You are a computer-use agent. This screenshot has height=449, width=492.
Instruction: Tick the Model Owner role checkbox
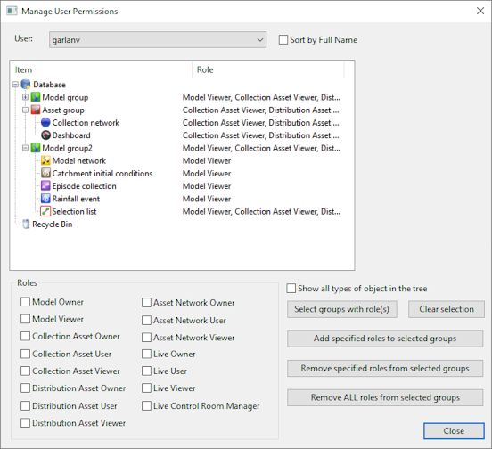(x=25, y=302)
